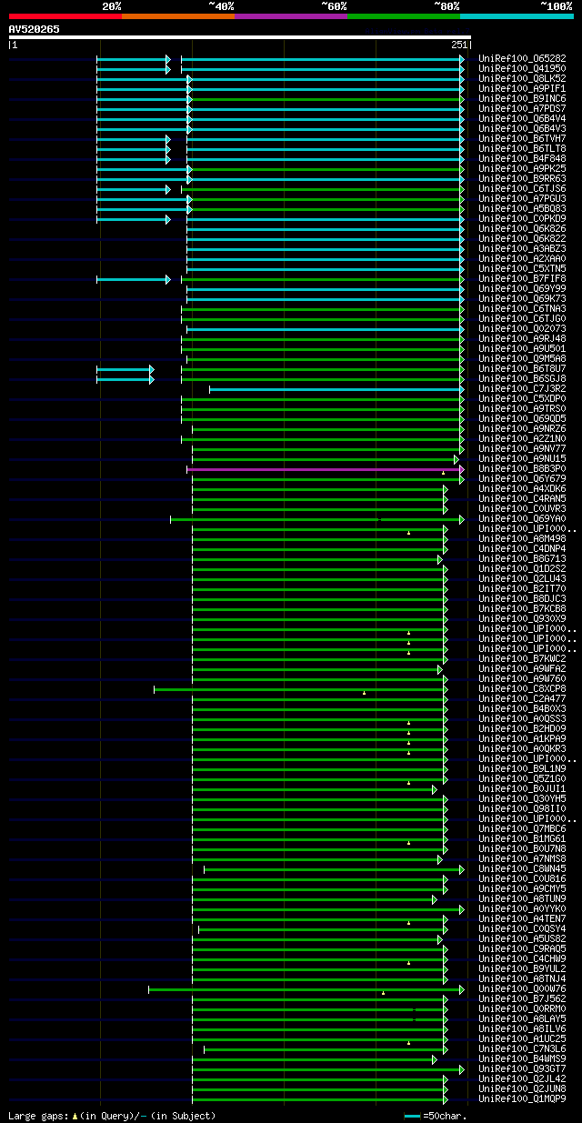582x1123 pixels.
Task: Select the UniRef100_B4F848 label
Action: [x=522, y=158]
